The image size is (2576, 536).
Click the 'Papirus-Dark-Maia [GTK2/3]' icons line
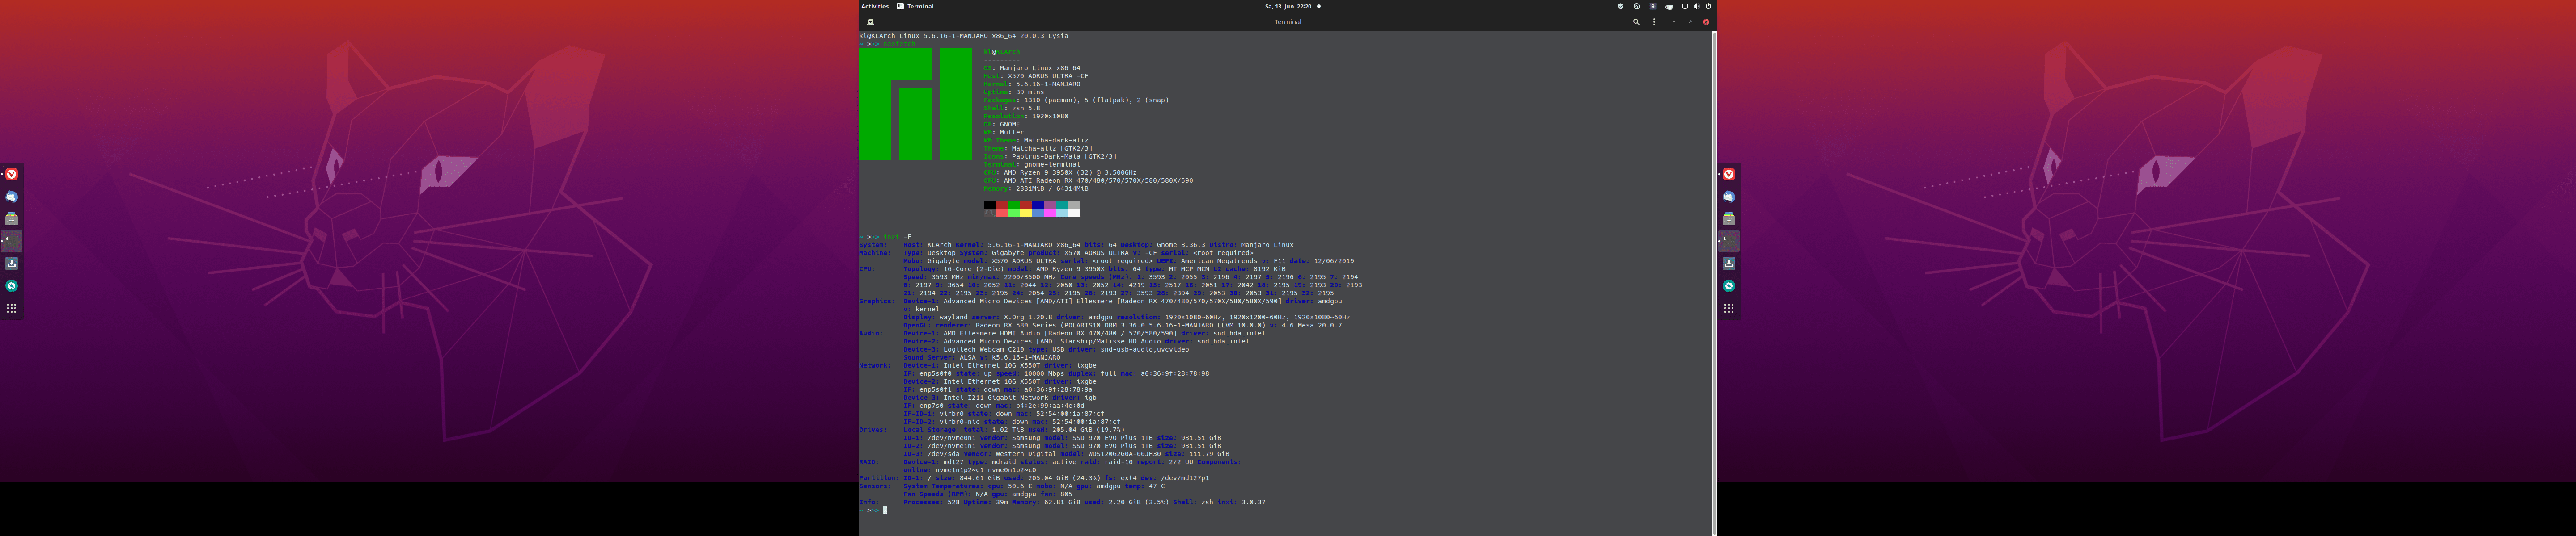click(1050, 157)
